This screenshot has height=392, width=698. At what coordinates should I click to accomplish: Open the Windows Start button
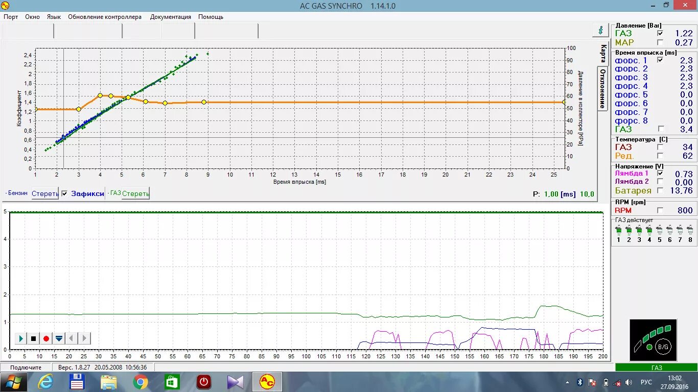pyautogui.click(x=14, y=382)
